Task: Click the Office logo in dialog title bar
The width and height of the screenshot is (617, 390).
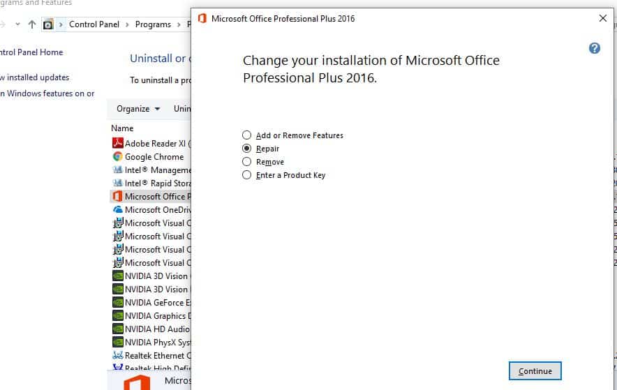Action: (x=202, y=18)
